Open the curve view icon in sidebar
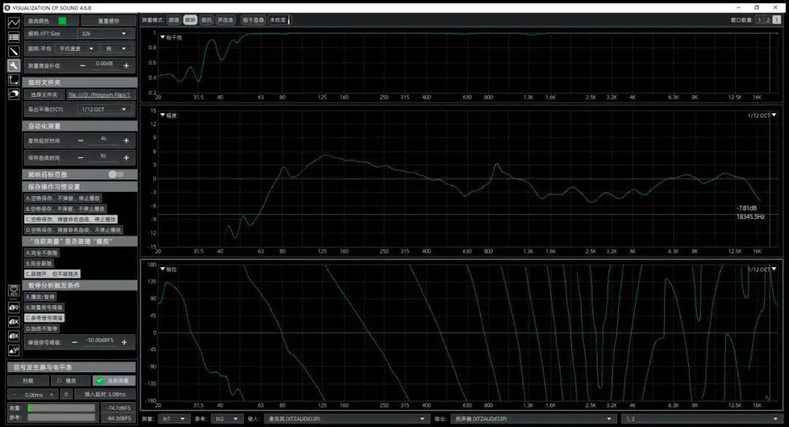This screenshot has height=427, width=789. [13, 23]
